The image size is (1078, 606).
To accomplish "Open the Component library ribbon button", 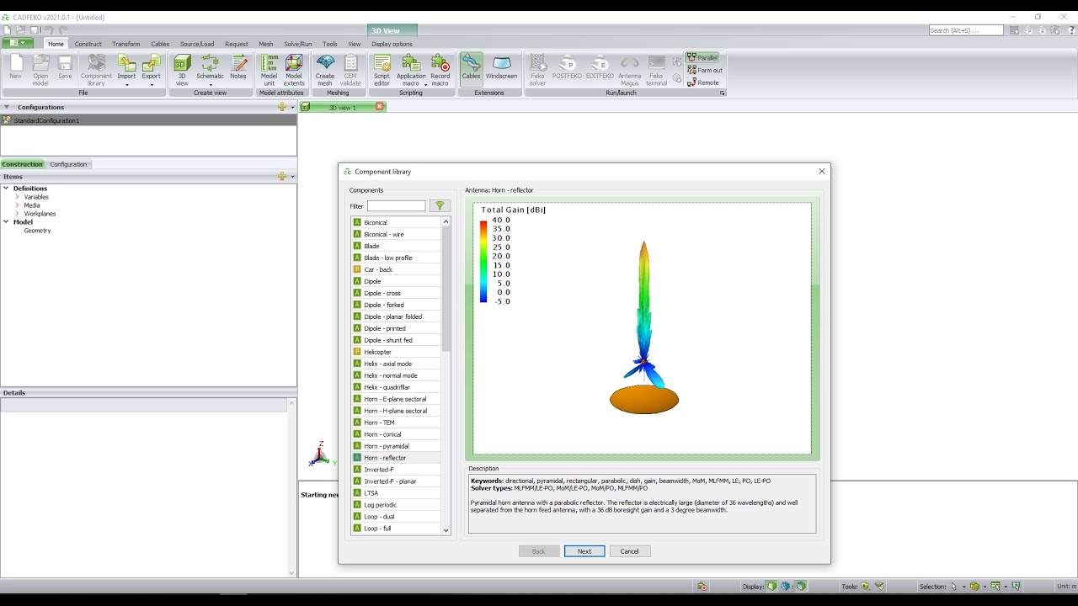I will (x=96, y=70).
